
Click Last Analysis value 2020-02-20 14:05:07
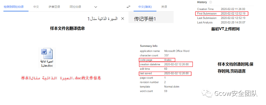click(233, 22)
